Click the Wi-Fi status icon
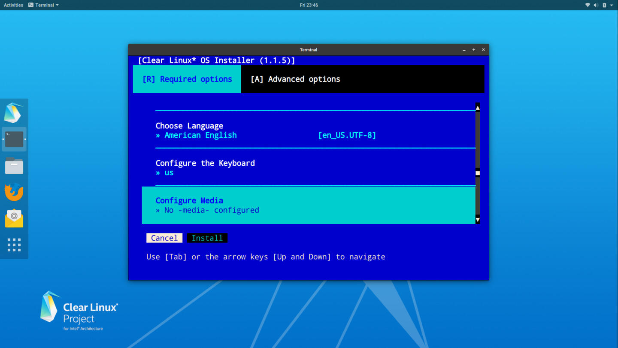Viewport: 618px width, 348px height. point(588,5)
